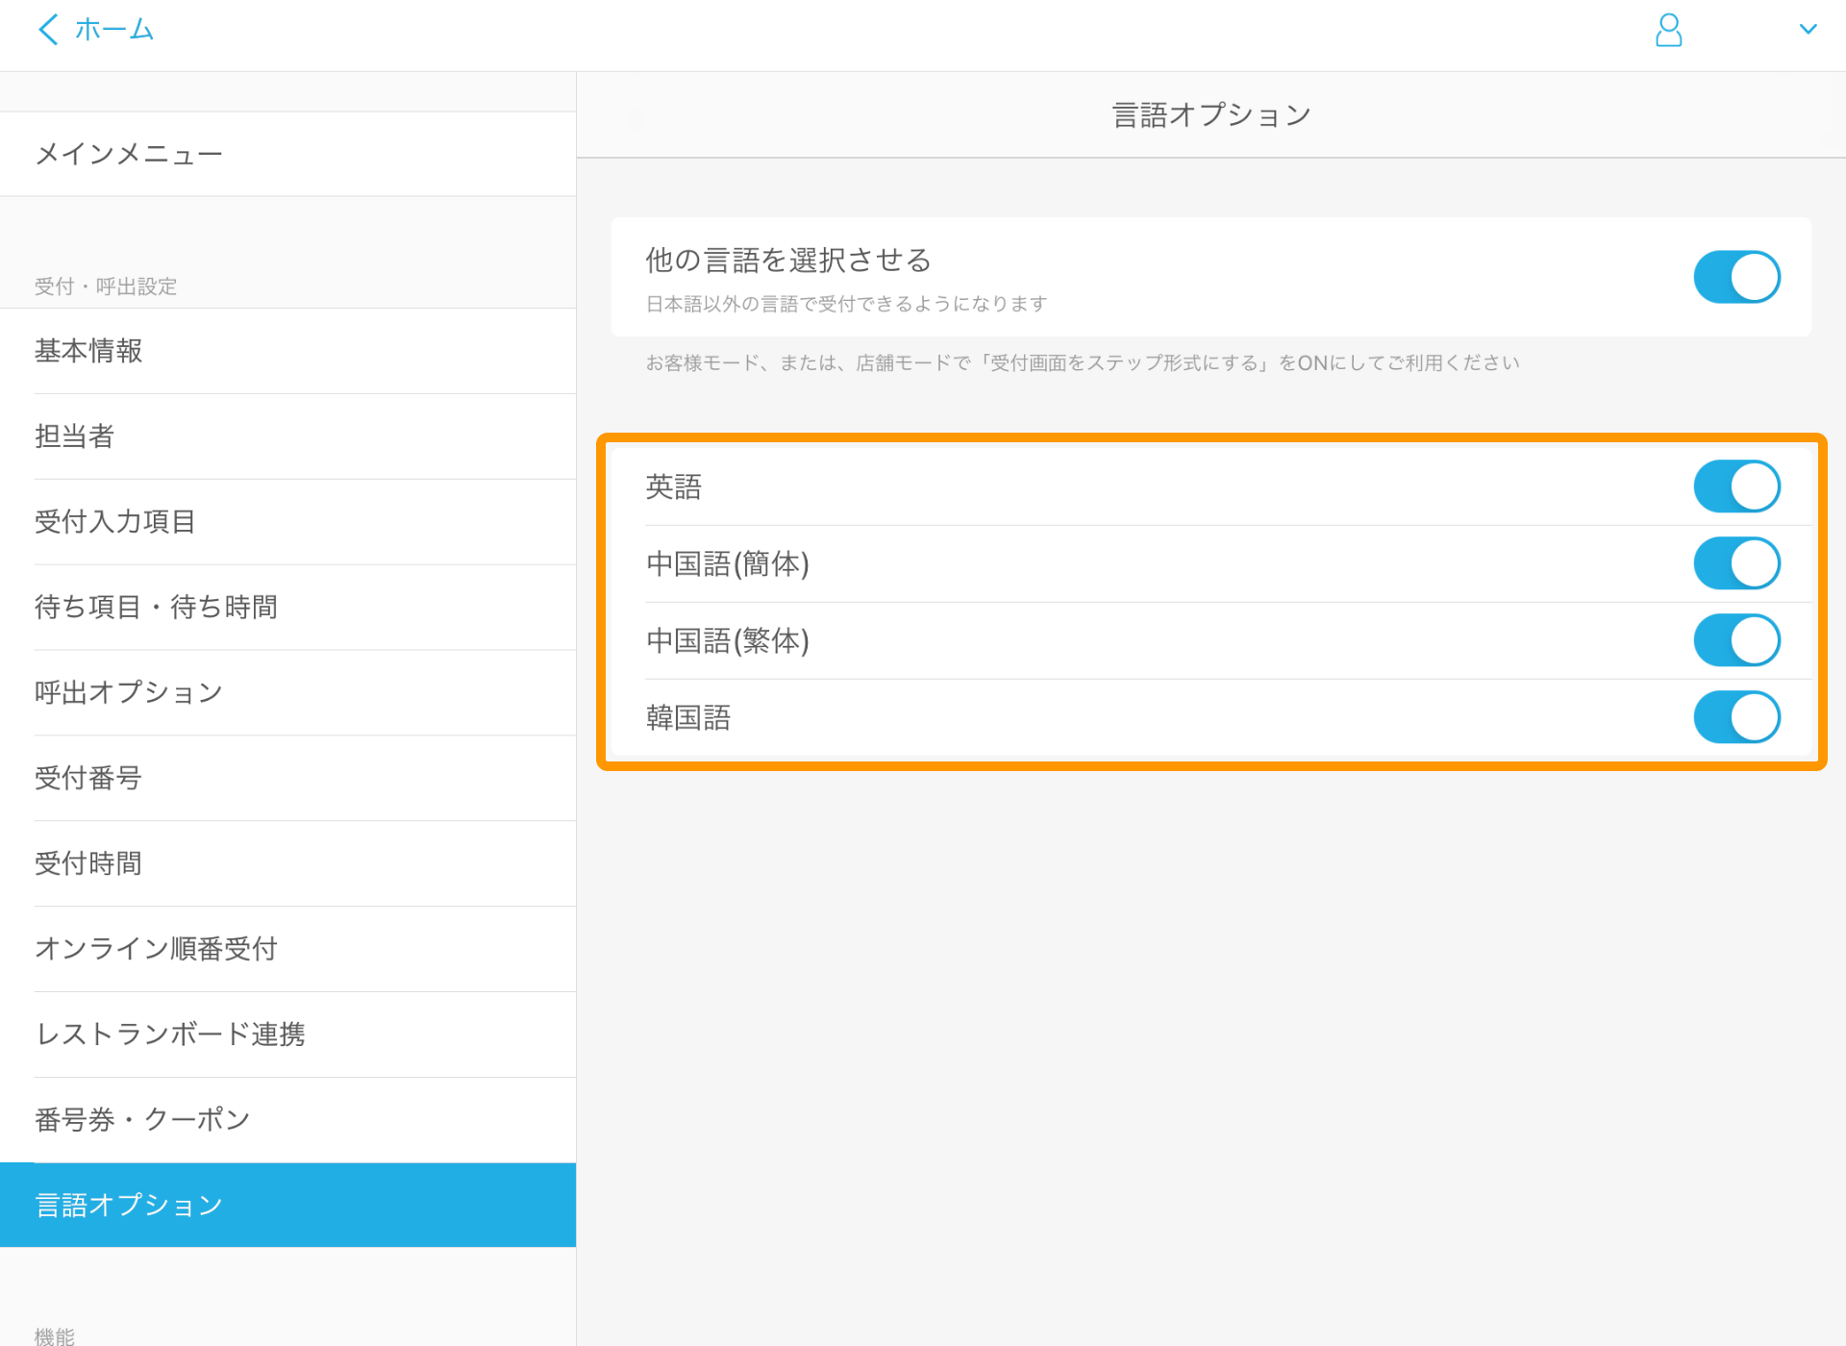The width and height of the screenshot is (1846, 1346).
Task: Open the user account icon
Action: (1669, 30)
